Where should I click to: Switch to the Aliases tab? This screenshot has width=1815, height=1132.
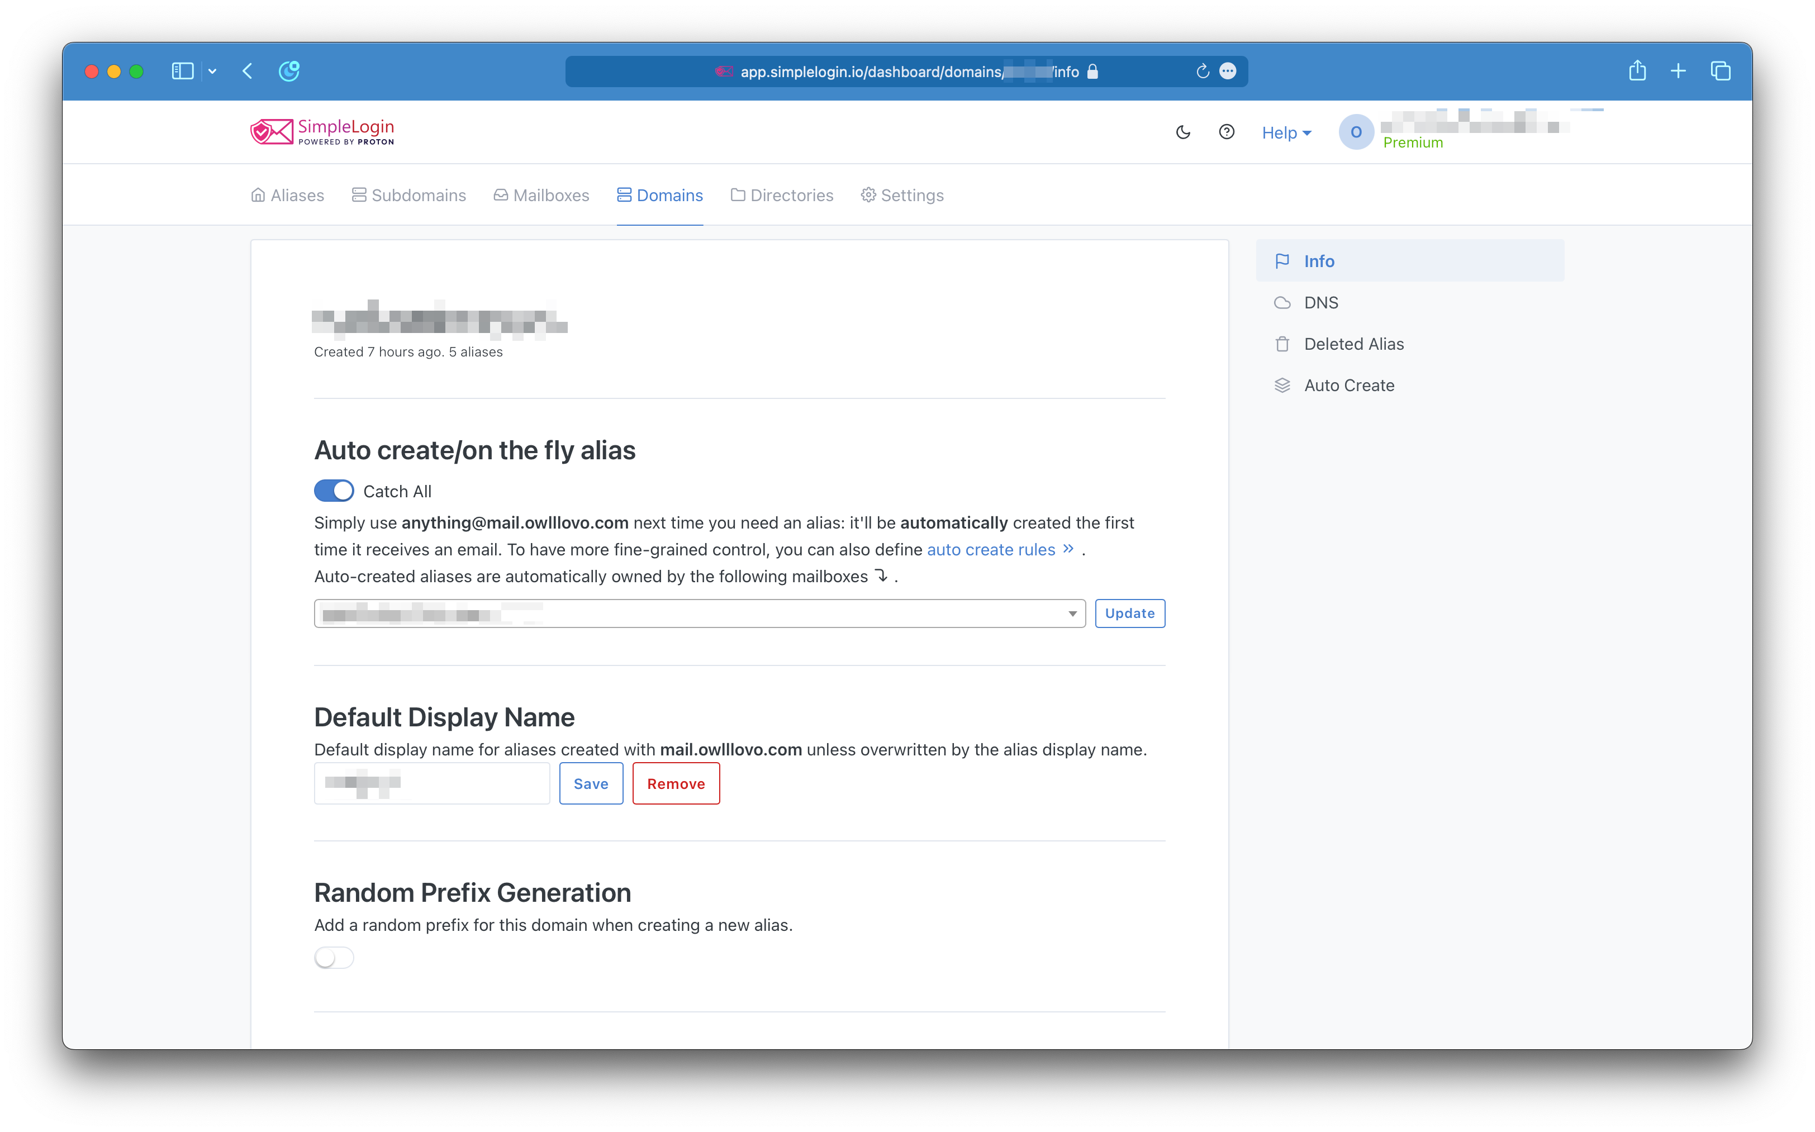288,196
